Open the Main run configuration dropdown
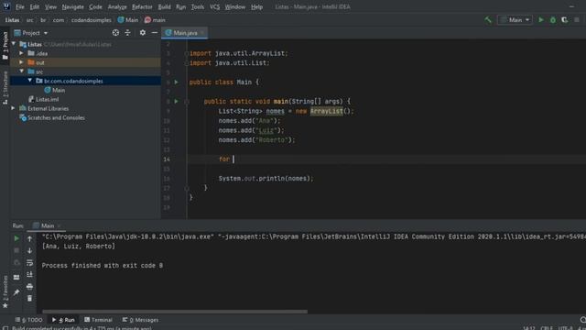 [515, 20]
